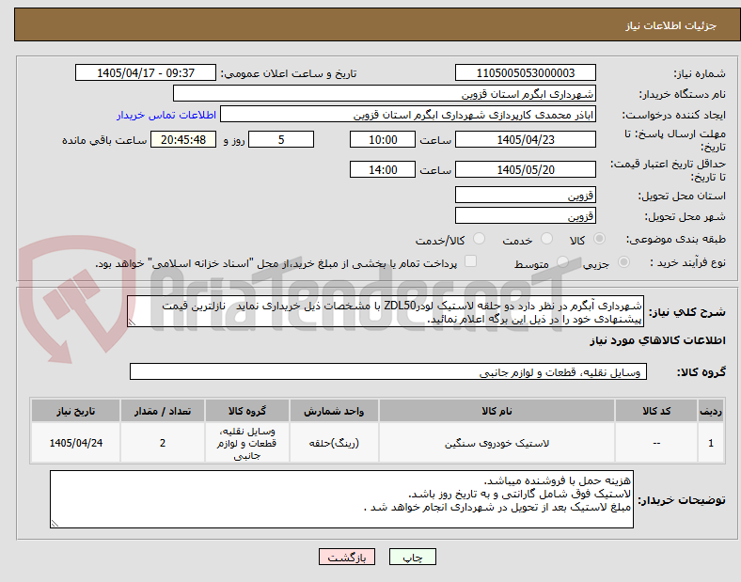Click the deadline time field 10:00
Image resolution: width=741 pixels, height=582 pixels.
tap(383, 139)
